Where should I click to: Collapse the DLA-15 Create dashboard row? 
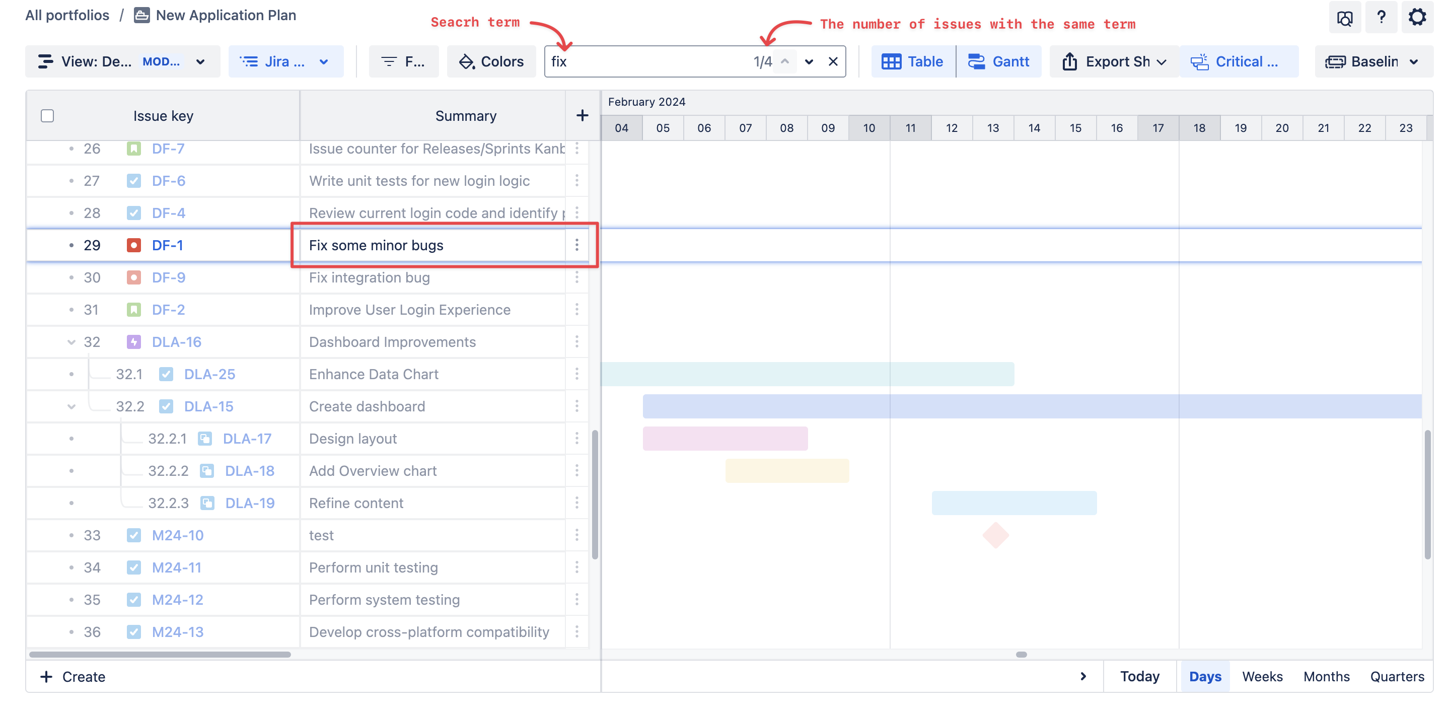71,406
